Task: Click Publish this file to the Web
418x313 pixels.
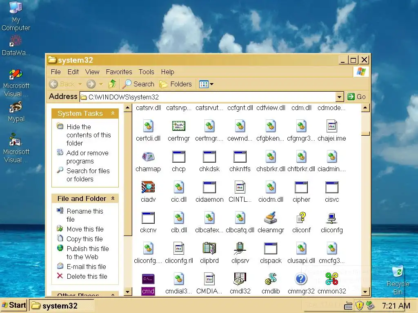Action: tap(87, 253)
